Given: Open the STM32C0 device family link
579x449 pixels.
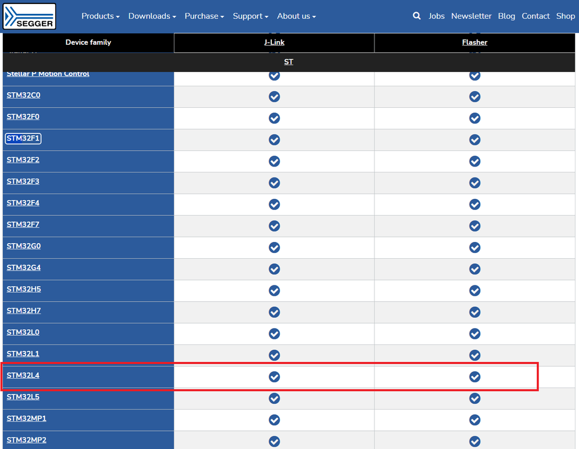Looking at the screenshot, I should pyautogui.click(x=23, y=95).
